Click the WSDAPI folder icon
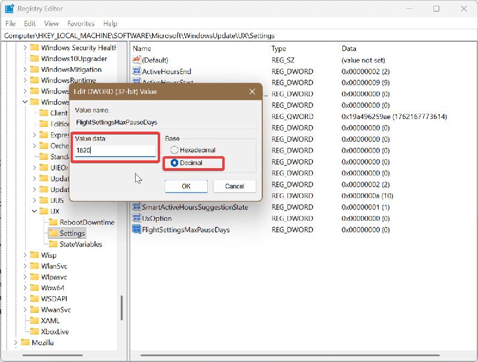Screen dimensions: 478x362 [35, 299]
